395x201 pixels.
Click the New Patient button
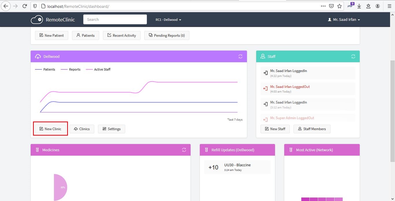point(51,35)
